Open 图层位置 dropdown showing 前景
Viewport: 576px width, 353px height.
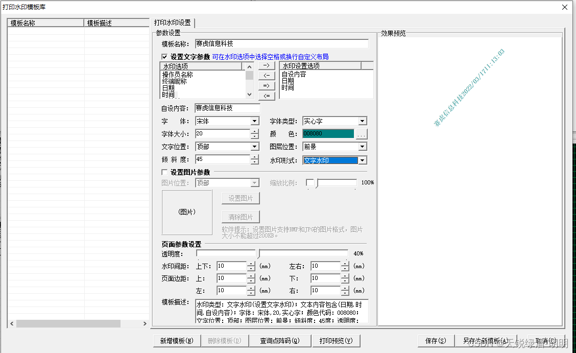pos(362,147)
